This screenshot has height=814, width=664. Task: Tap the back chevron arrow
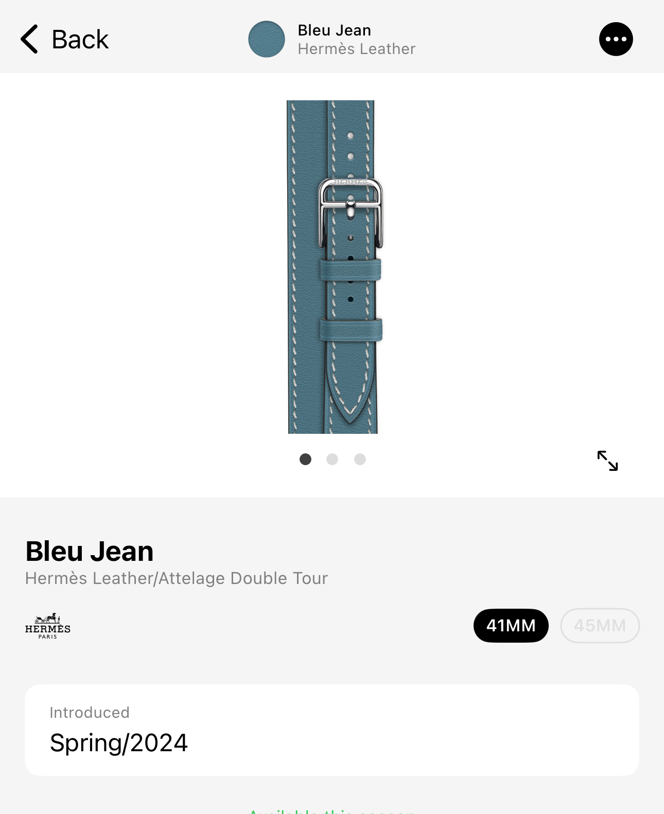[30, 39]
